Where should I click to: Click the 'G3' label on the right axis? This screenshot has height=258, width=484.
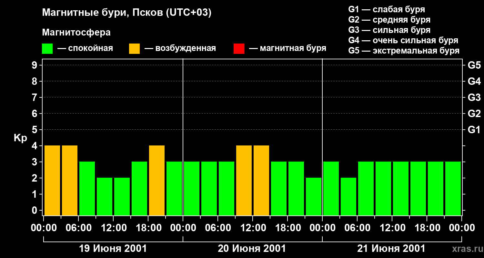[474, 97]
